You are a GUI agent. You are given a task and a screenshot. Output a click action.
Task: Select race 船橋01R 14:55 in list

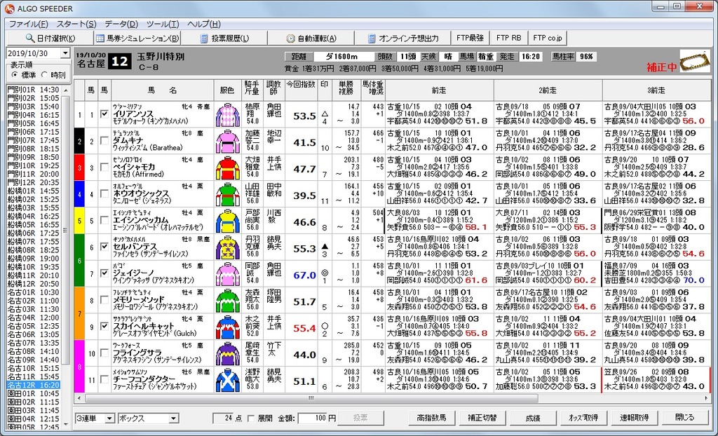click(34, 191)
